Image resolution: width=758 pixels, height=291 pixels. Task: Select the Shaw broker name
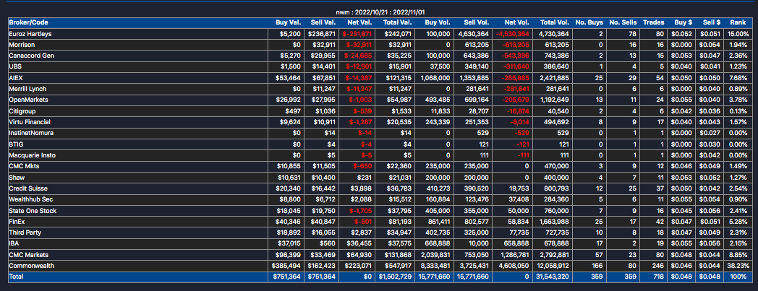tap(17, 177)
